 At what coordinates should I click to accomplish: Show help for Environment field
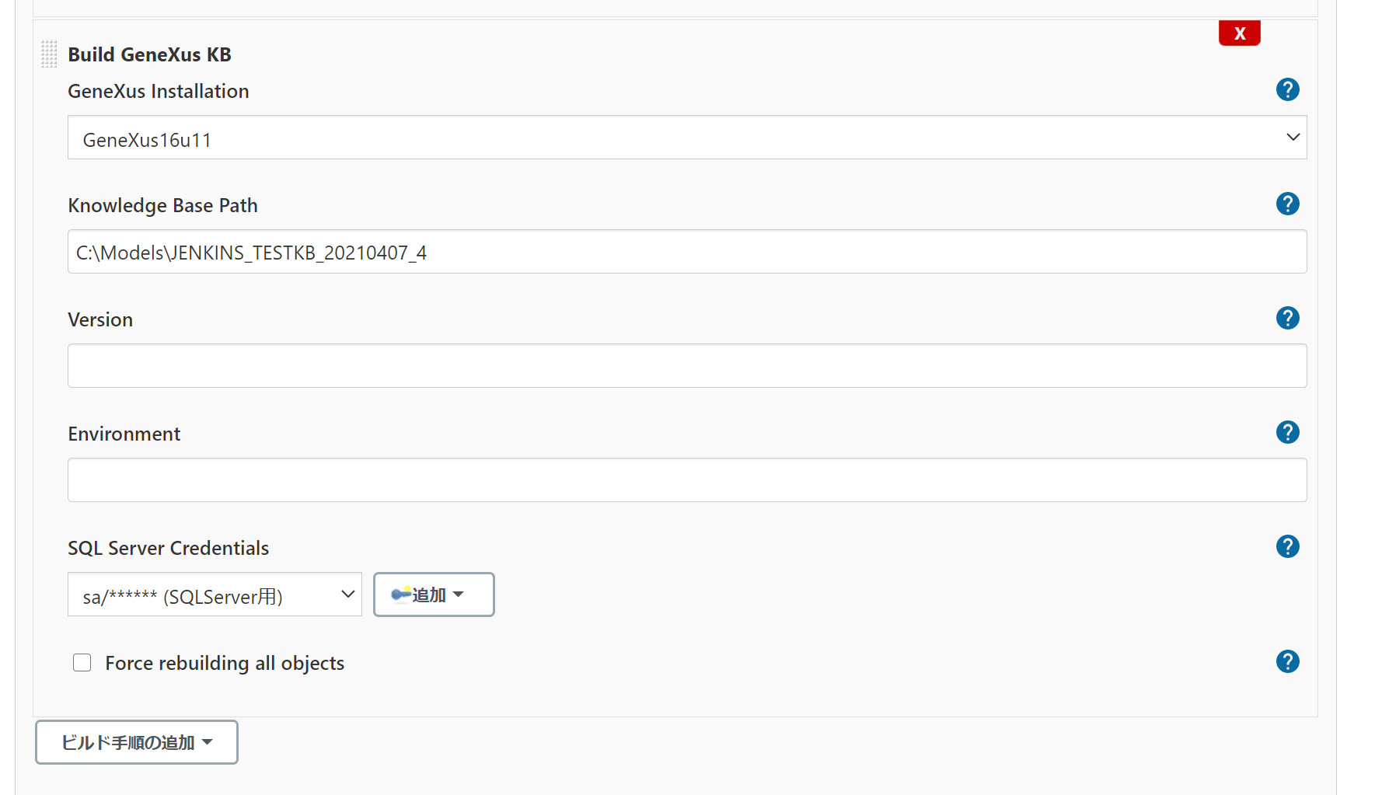(1287, 432)
